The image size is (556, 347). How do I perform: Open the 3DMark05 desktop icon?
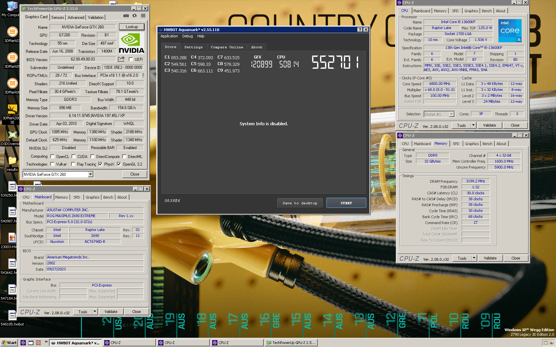pyautogui.click(x=12, y=58)
